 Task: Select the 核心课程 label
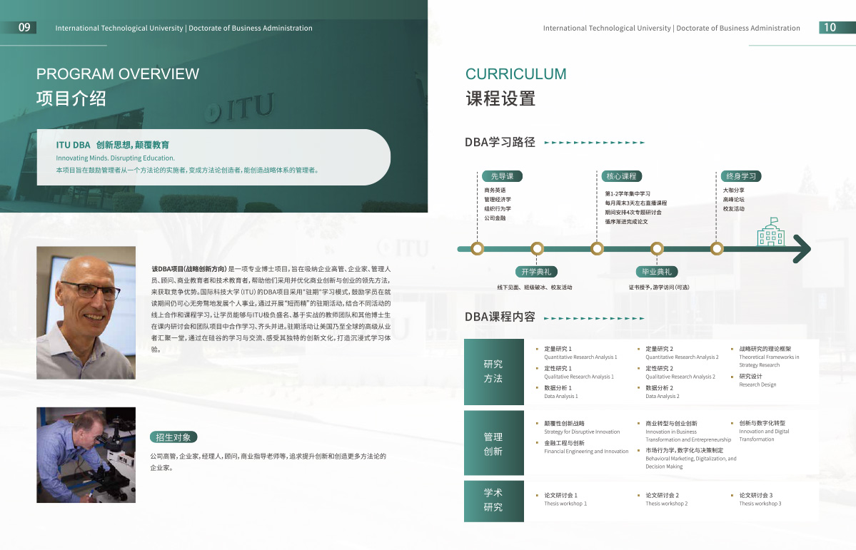point(621,176)
